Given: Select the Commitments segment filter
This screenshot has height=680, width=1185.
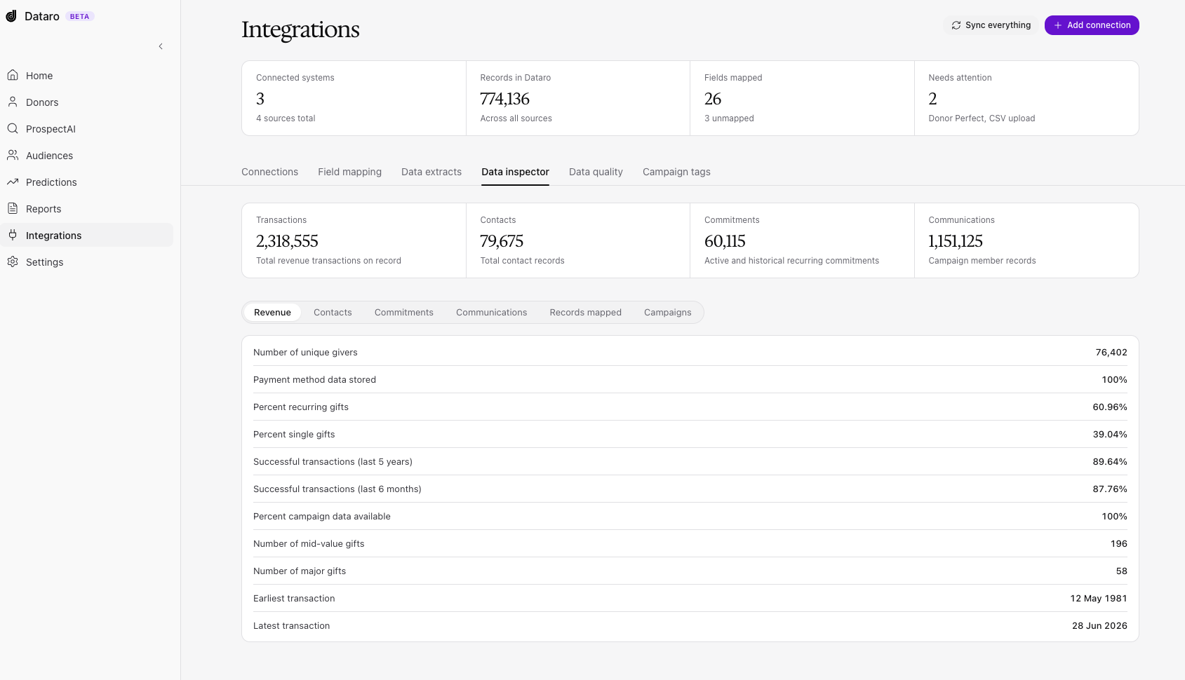Looking at the screenshot, I should [x=404, y=313].
